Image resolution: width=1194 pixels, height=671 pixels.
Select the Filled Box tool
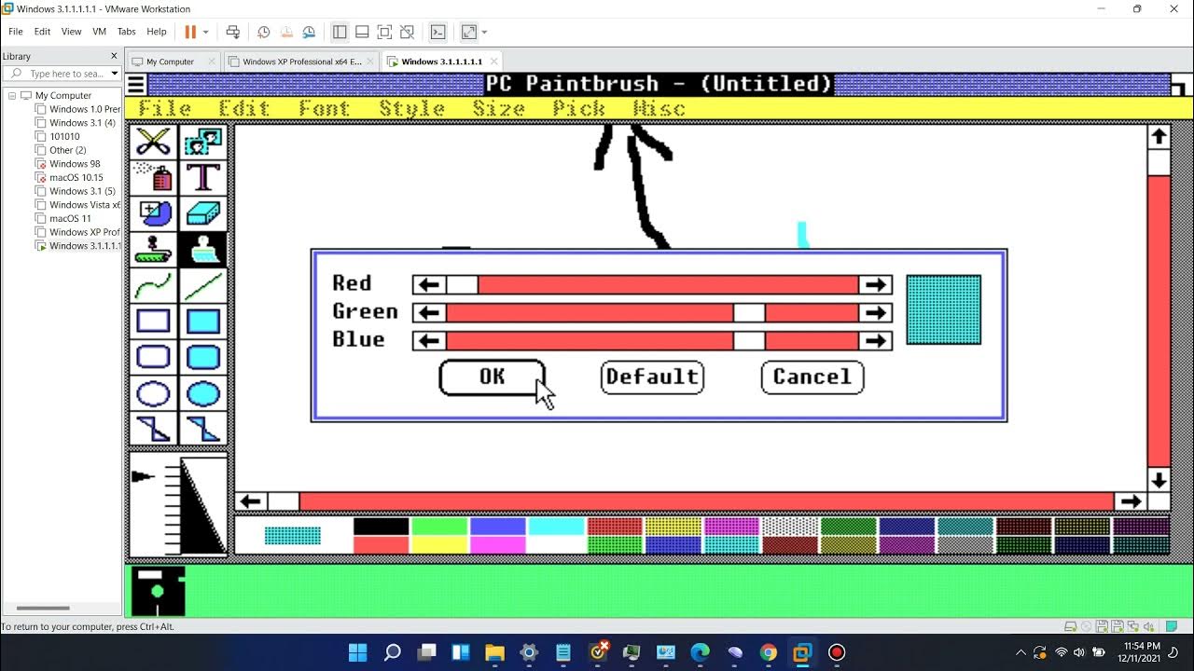click(202, 322)
